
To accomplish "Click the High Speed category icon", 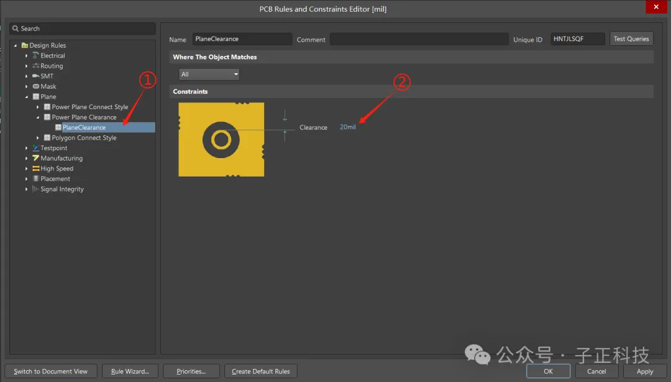I will (x=36, y=168).
